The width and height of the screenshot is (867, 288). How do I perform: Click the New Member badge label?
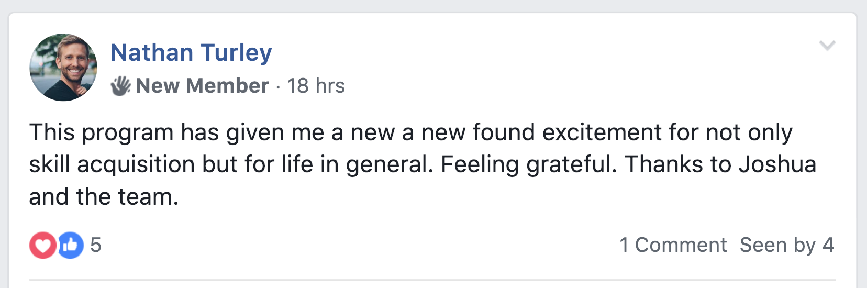click(x=202, y=86)
